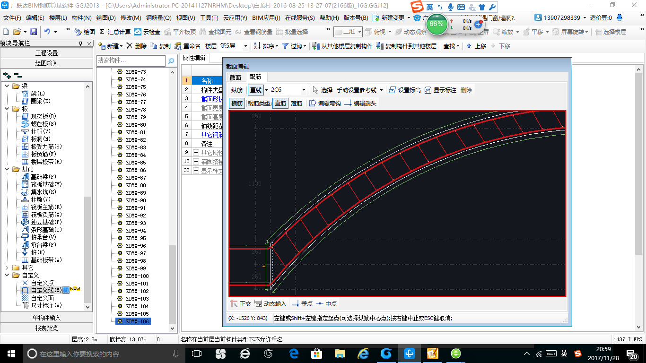Toggle 动态输入 dynamic input
The height and width of the screenshot is (363, 646).
point(271,303)
